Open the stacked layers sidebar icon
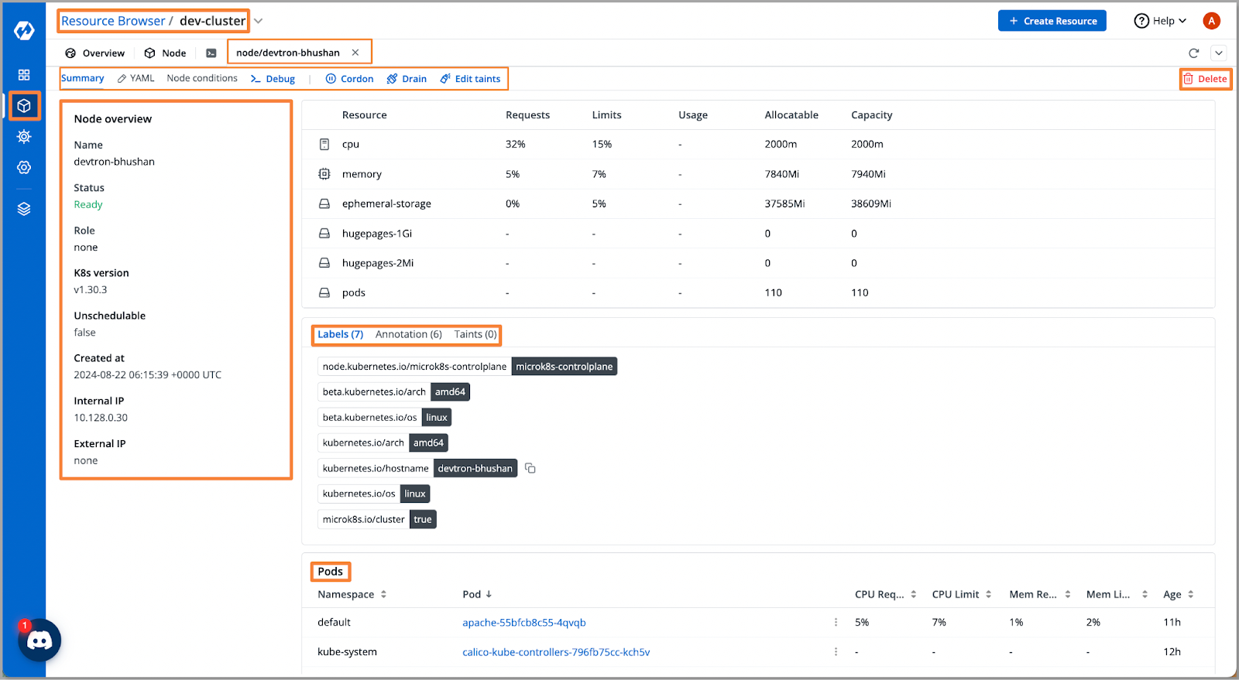 24,209
